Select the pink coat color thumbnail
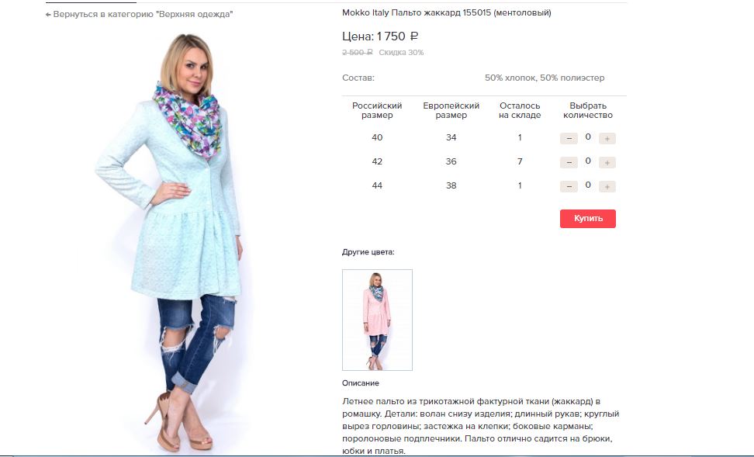 [x=377, y=320]
